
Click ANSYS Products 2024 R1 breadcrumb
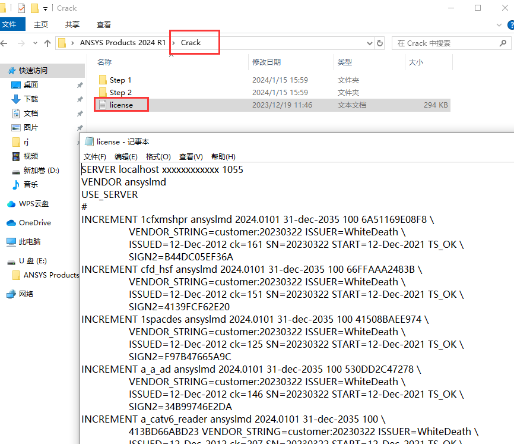click(x=123, y=43)
